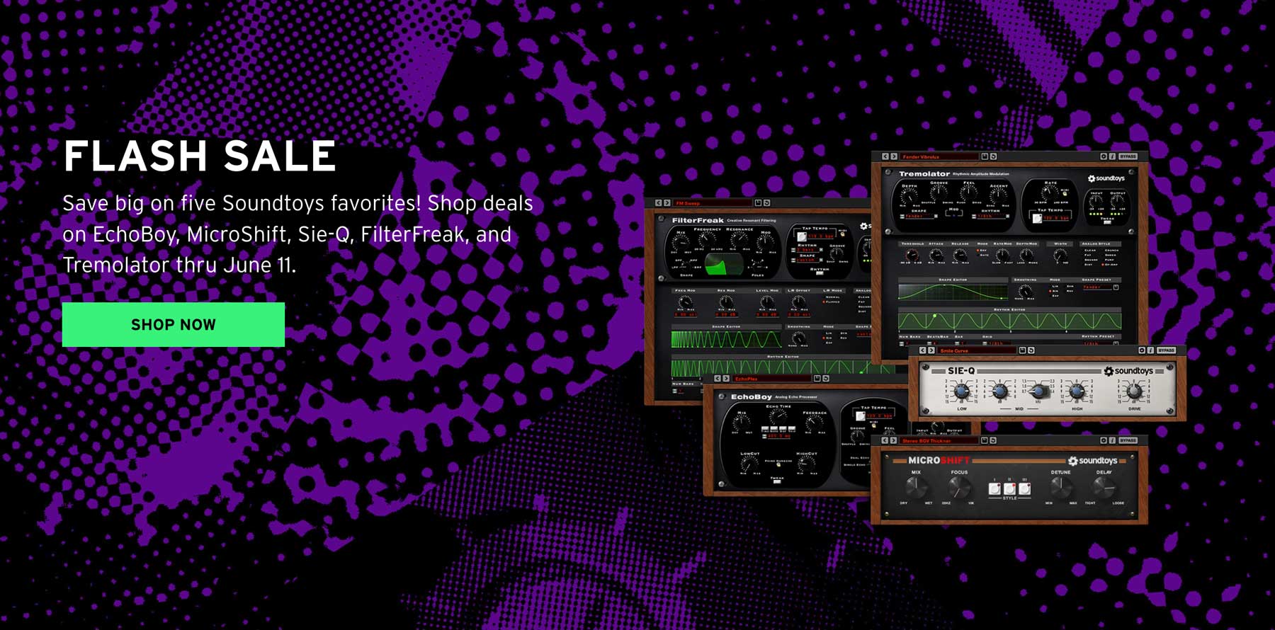Go to previous preset in EchoBoy

pyautogui.click(x=718, y=379)
